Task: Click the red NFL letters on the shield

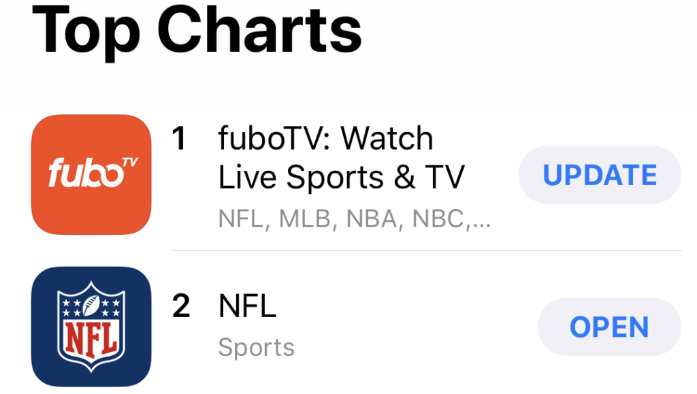Action: click(91, 340)
